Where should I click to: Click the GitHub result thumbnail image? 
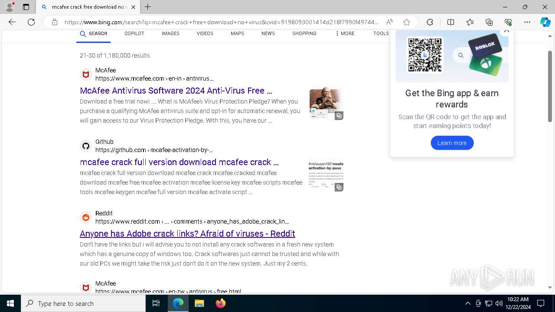pos(326,175)
